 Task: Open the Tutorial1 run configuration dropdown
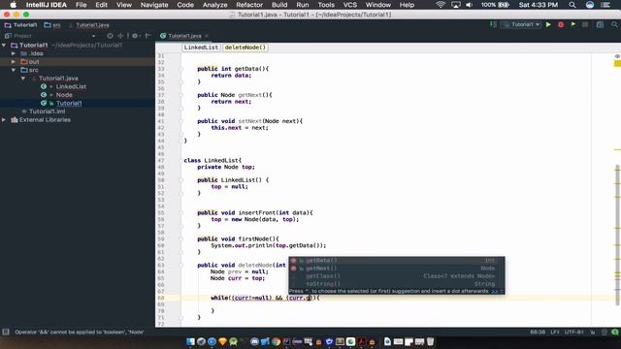tap(521, 24)
